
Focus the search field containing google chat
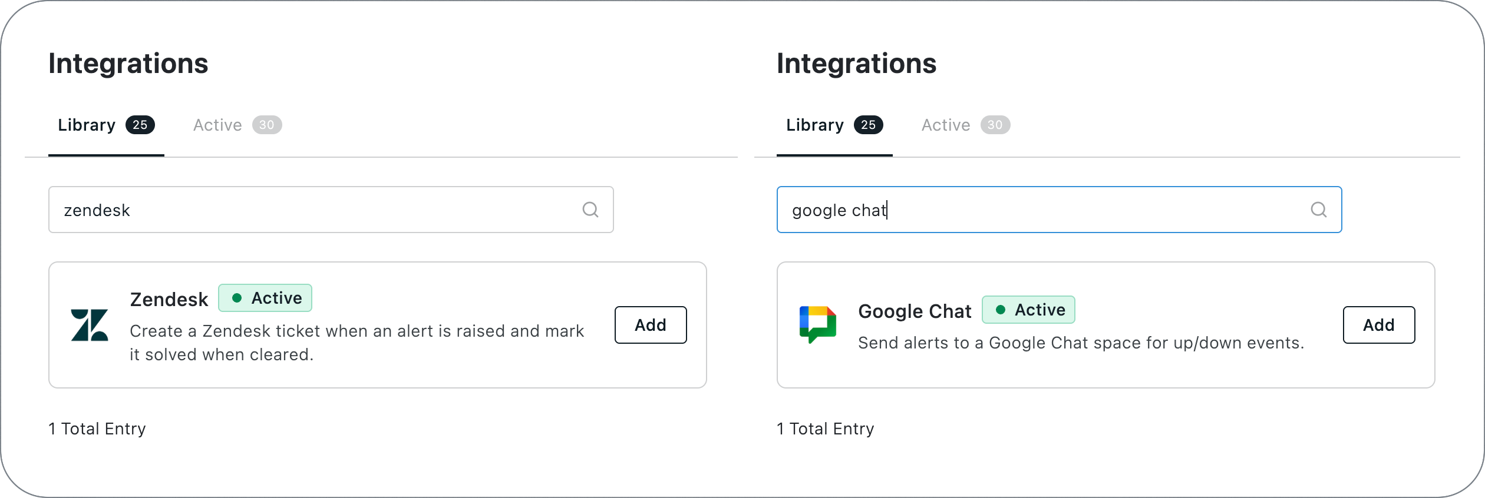pyautogui.click(x=1060, y=210)
